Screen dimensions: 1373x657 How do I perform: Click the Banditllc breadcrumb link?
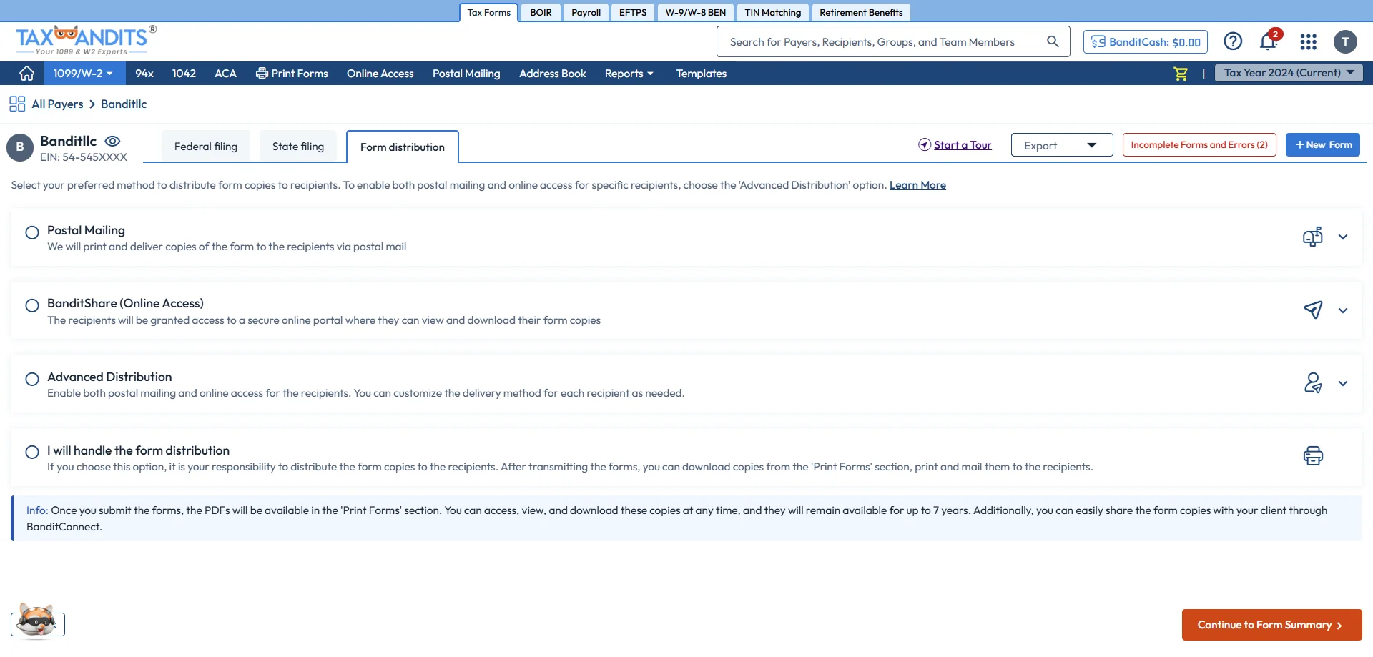click(x=124, y=104)
